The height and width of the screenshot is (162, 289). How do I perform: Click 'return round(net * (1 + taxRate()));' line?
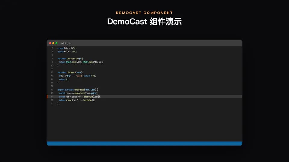77,100
